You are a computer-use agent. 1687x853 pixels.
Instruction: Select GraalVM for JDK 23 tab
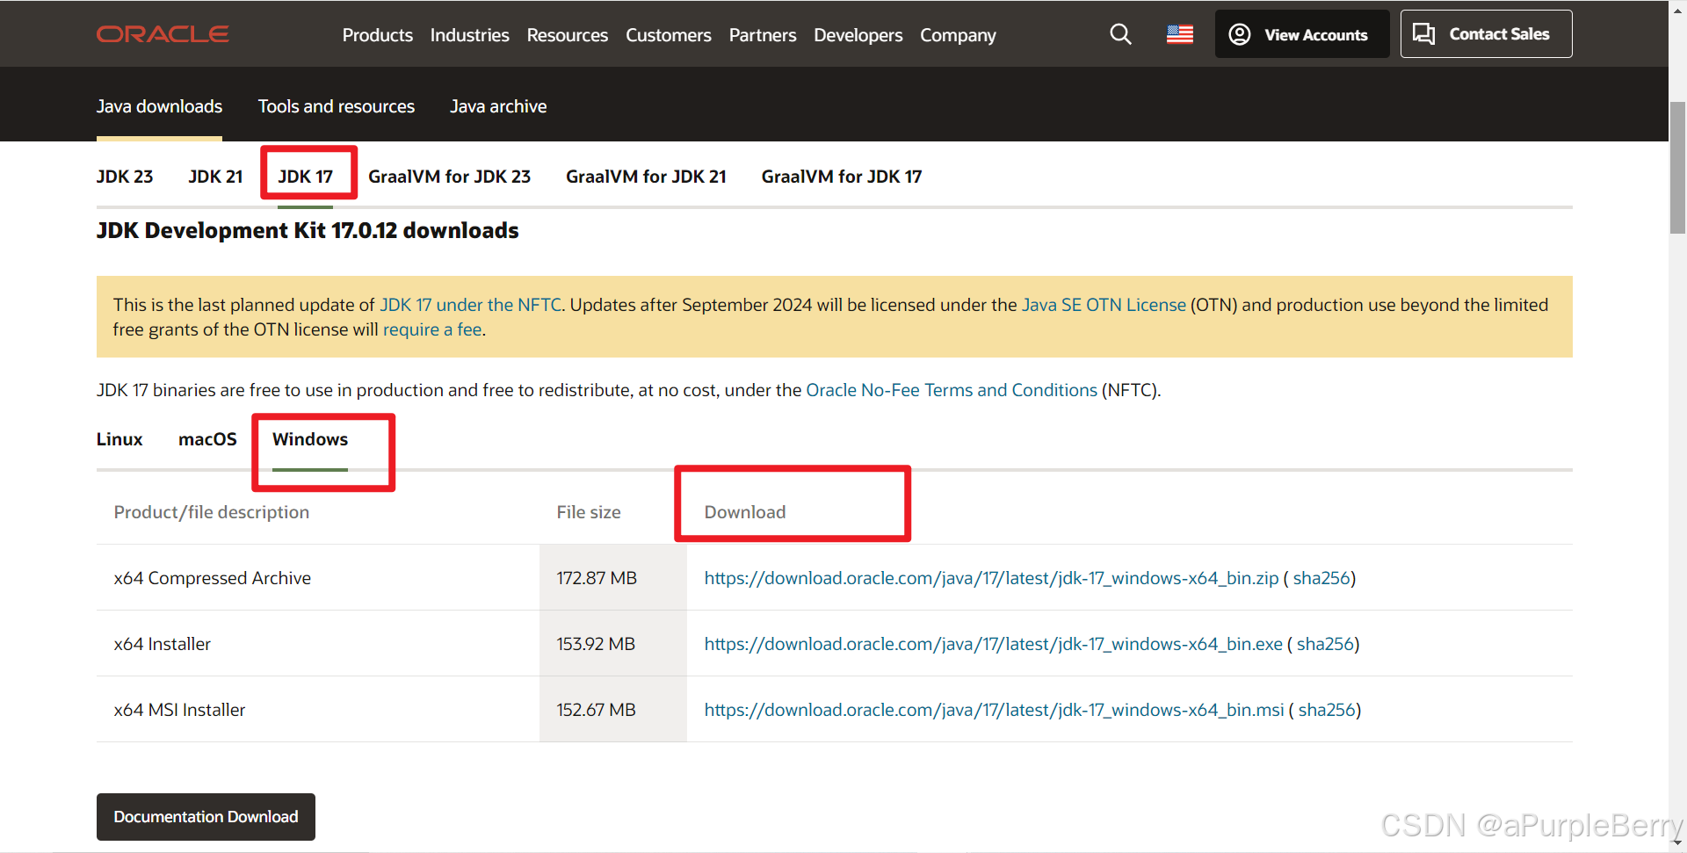[450, 177]
